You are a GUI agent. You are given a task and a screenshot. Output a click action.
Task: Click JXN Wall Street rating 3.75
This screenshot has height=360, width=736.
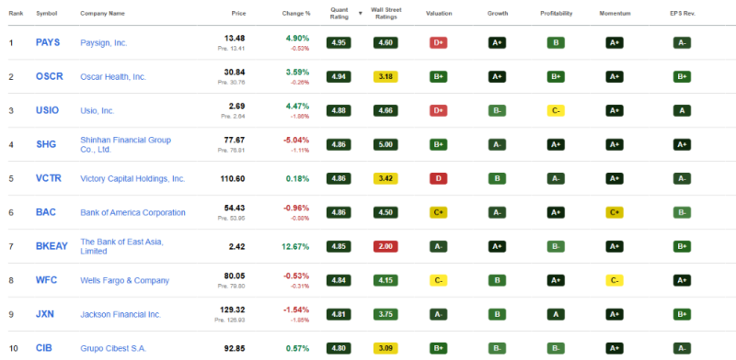click(385, 314)
